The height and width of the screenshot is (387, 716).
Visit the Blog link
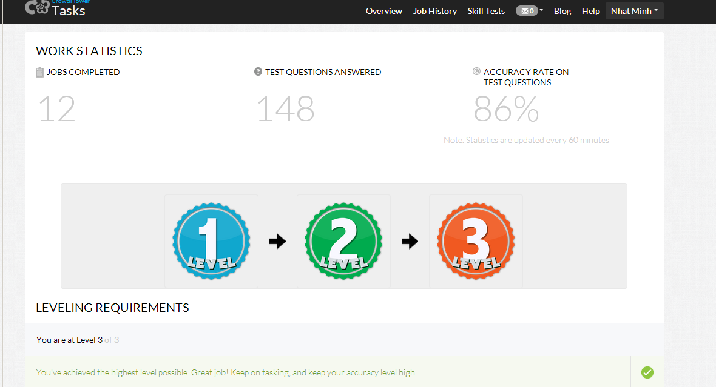pyautogui.click(x=562, y=11)
